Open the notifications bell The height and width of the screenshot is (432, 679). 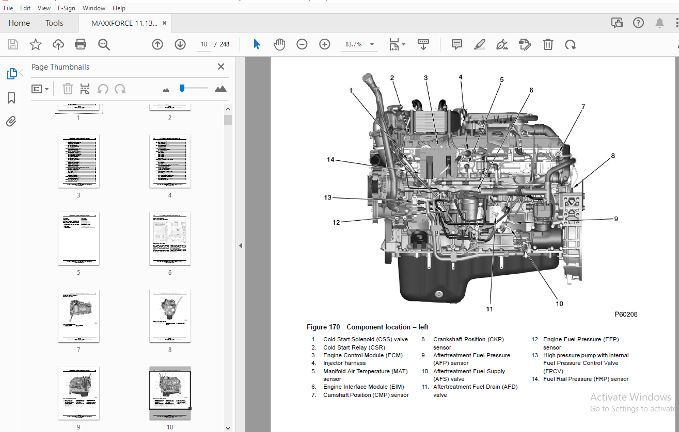pyautogui.click(x=660, y=23)
